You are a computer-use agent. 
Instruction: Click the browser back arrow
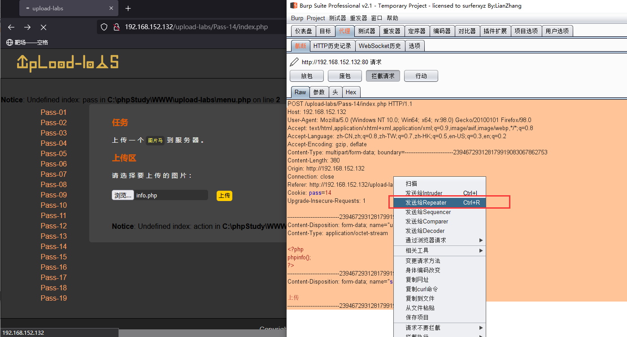coord(11,27)
